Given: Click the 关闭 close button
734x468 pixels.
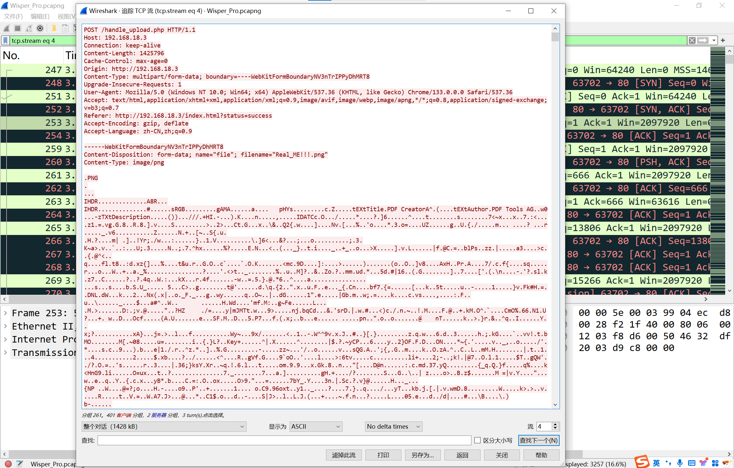Looking at the screenshot, I should pos(502,455).
